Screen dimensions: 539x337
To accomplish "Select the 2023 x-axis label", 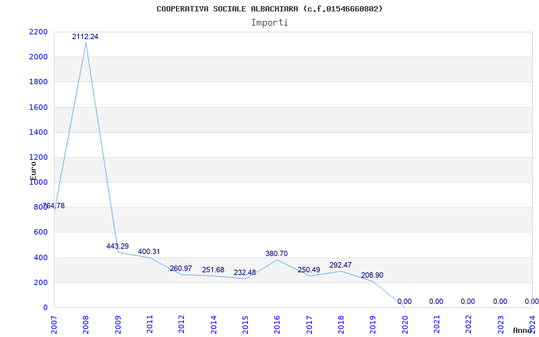I will point(501,325).
